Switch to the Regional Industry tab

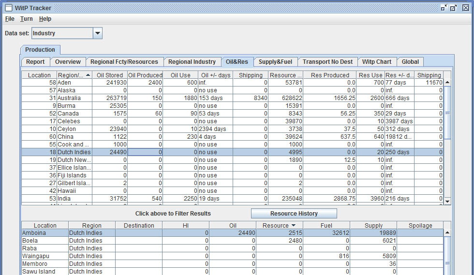pyautogui.click(x=192, y=62)
